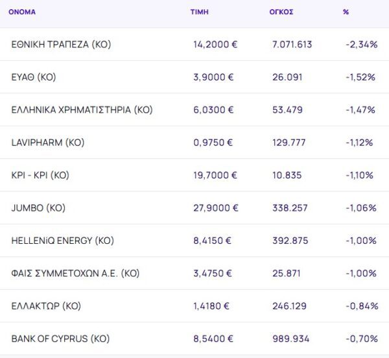The width and height of the screenshot is (389, 358).
Task: Open the JUMBO (ΚΟ) stock
Action: pyautogui.click(x=38, y=208)
